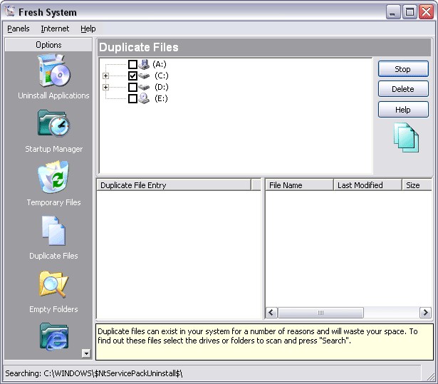This screenshot has width=438, height=384.
Task: Click the duplicate pages icon below Help button
Action: click(x=405, y=137)
